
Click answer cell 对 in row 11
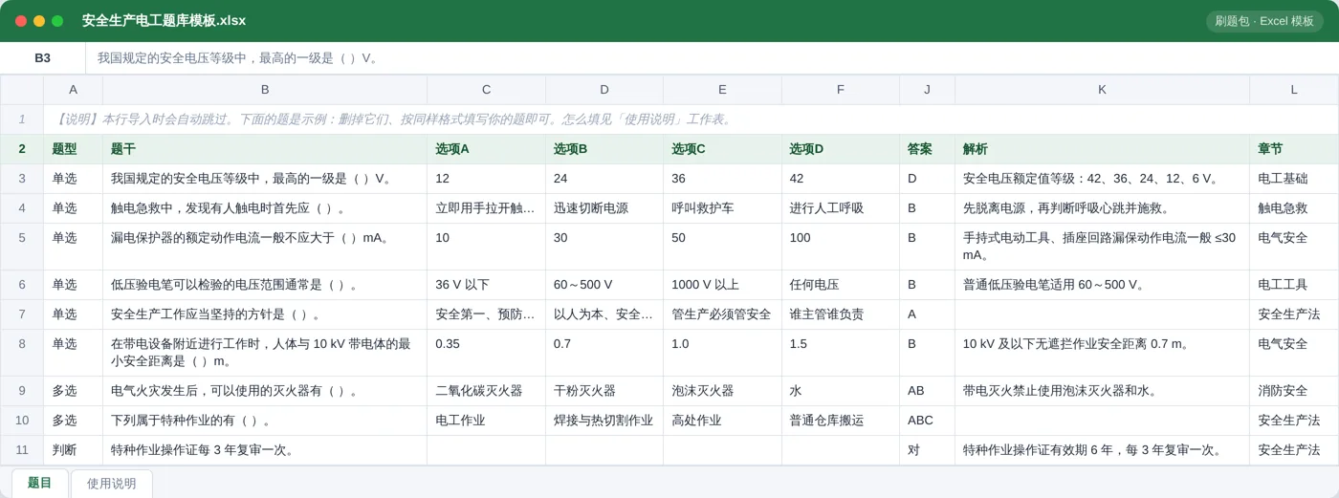click(927, 450)
